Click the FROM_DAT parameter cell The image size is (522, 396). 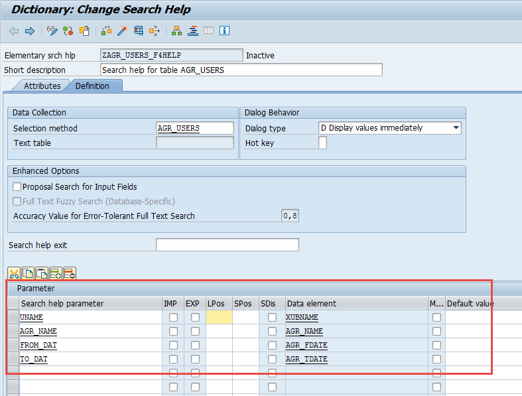pyautogui.click(x=91, y=345)
